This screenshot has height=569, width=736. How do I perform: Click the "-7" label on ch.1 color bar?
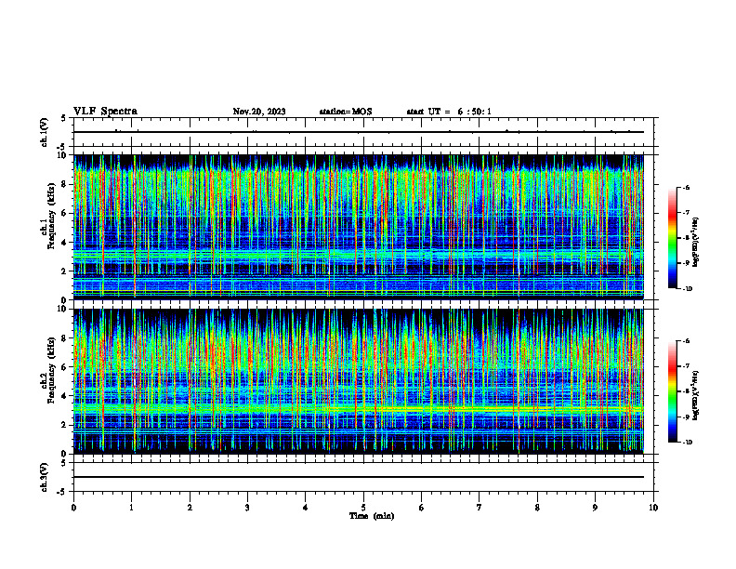(686, 213)
